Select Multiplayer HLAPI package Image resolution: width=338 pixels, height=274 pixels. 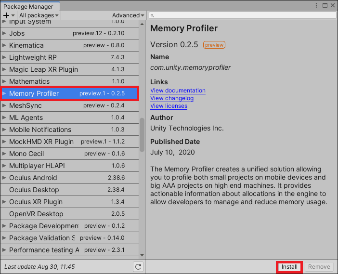[x=70, y=166]
